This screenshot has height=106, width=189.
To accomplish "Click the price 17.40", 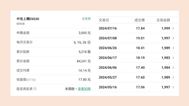I will tap(140, 68).
